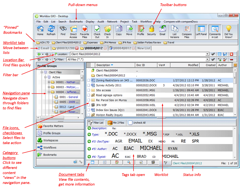Click the wrench icon in navigation pane

(x=81, y=162)
